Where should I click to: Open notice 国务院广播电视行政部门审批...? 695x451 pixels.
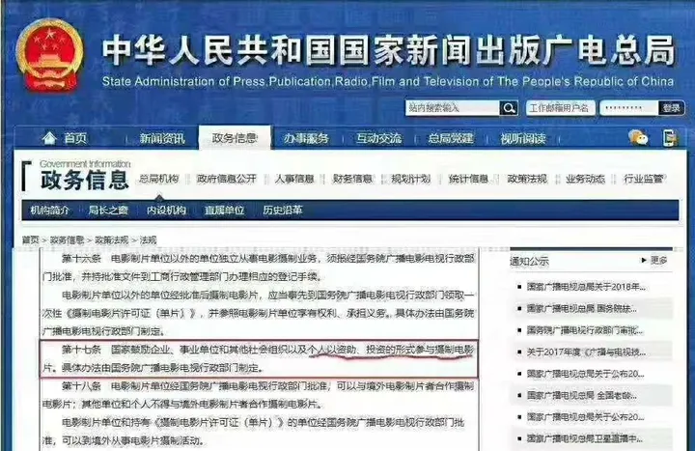[x=585, y=330]
